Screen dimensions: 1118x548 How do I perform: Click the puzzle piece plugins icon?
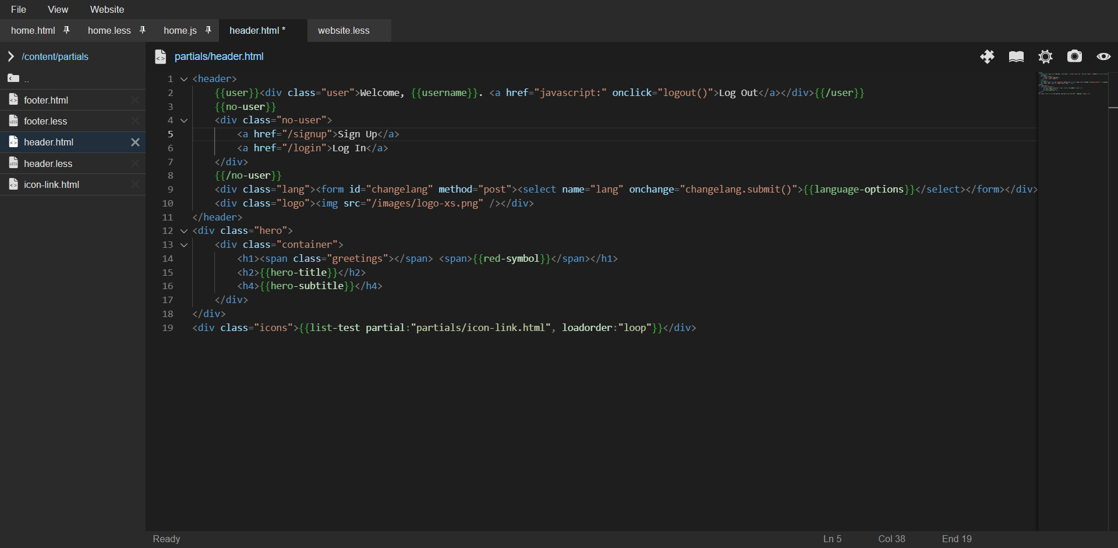tap(987, 56)
